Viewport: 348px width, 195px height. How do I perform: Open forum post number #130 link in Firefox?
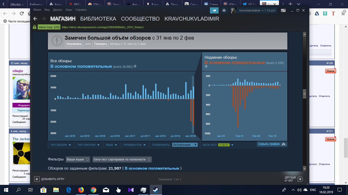click(x=330, y=63)
